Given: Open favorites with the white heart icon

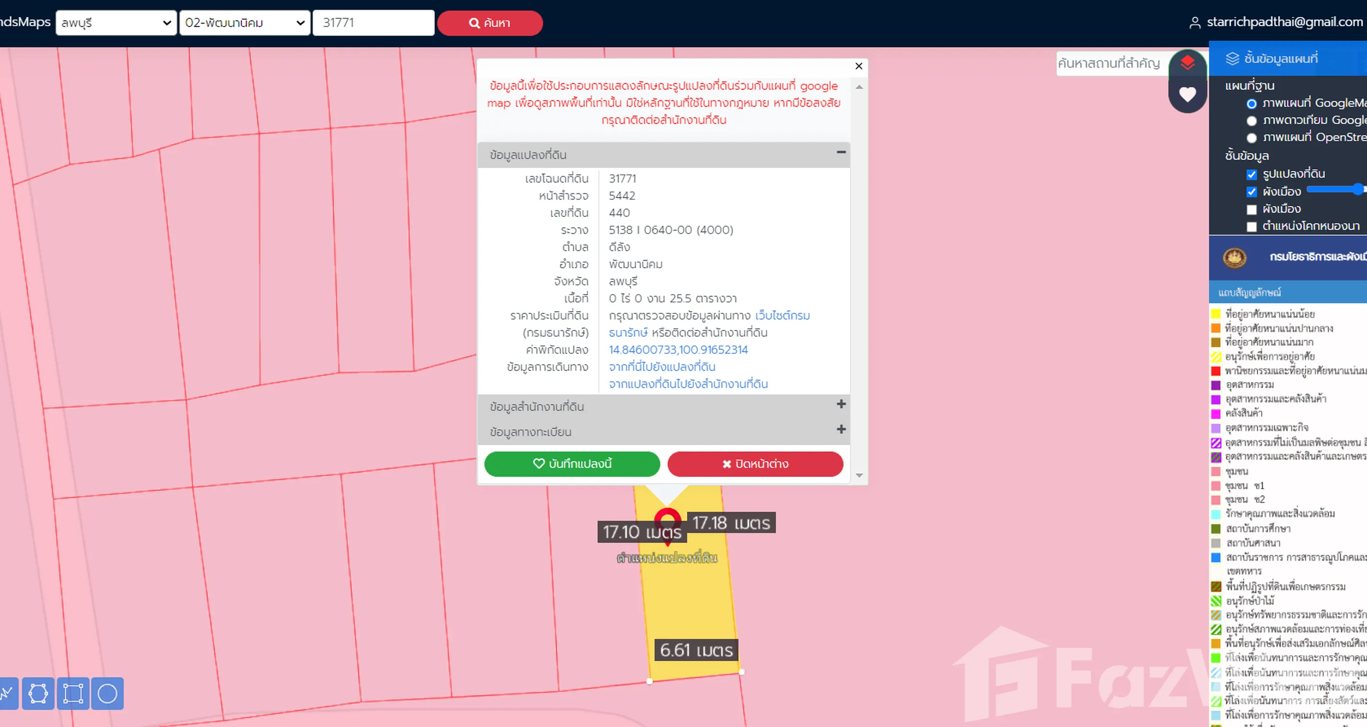Looking at the screenshot, I should click(x=1187, y=95).
